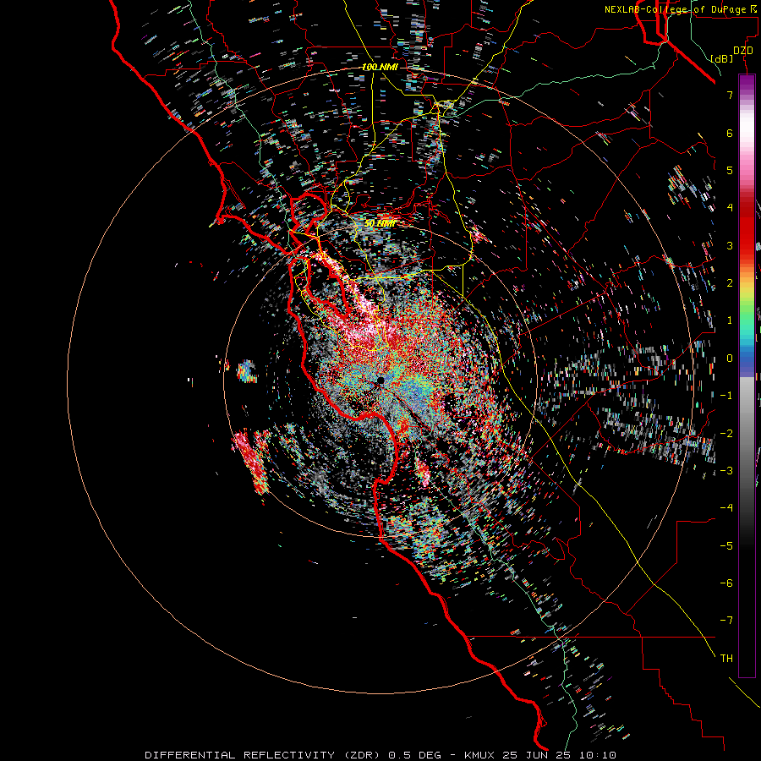The image size is (761, 761).
Task: Click the -2 tick label on legend
Action: click(726, 434)
